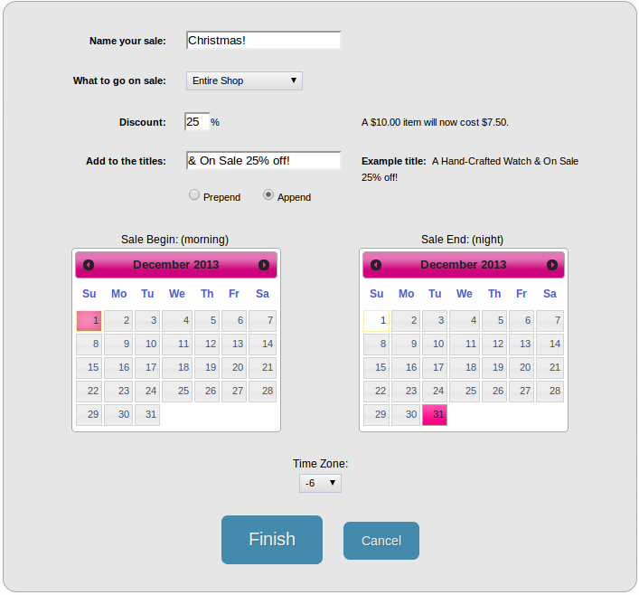The image size is (639, 595).
Task: Open the What to go on sale dropdown
Action: 244,80
